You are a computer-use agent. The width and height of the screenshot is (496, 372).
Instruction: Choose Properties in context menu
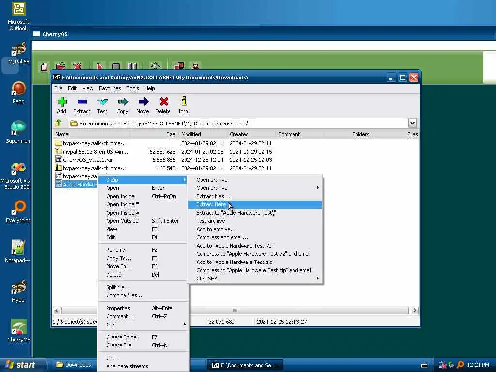pos(143,309)
